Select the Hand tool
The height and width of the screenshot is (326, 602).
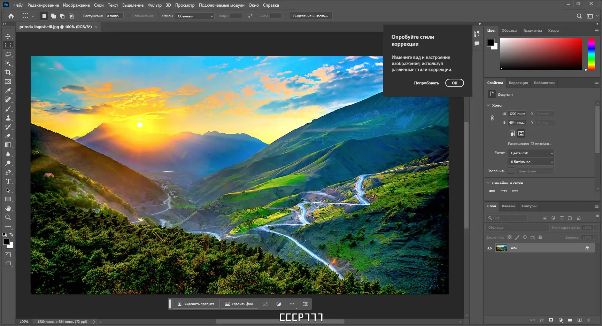8,208
